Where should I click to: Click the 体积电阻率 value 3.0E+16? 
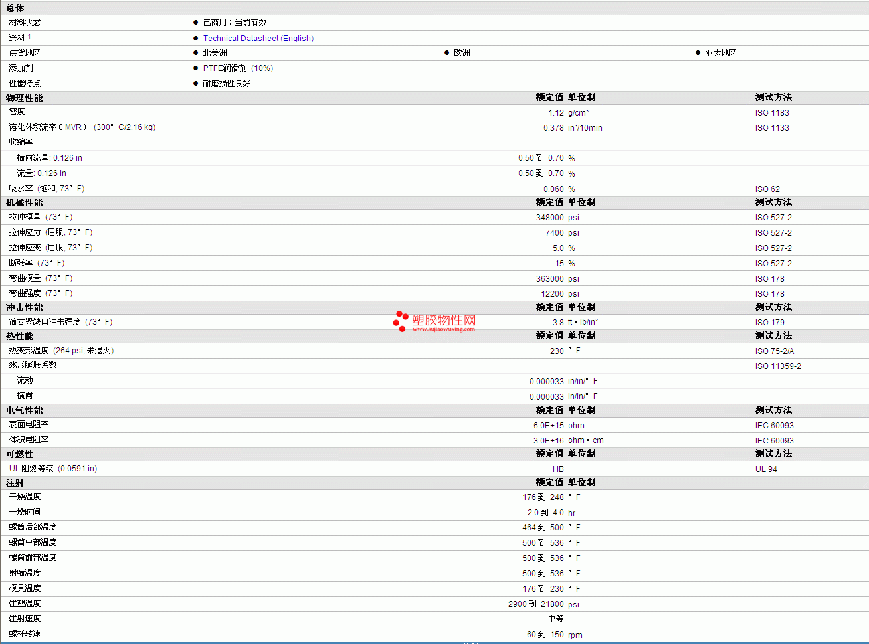coord(549,441)
